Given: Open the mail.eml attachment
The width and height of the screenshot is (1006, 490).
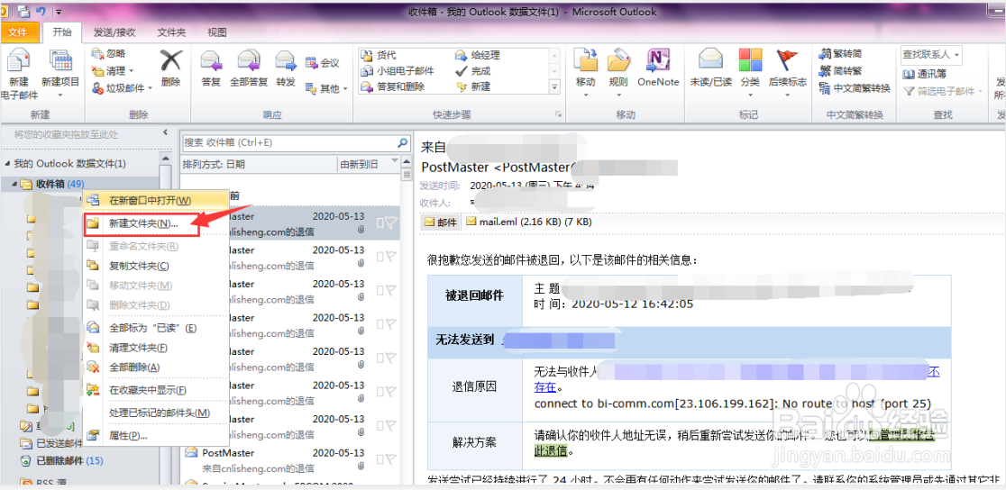Looking at the screenshot, I should click(528, 222).
